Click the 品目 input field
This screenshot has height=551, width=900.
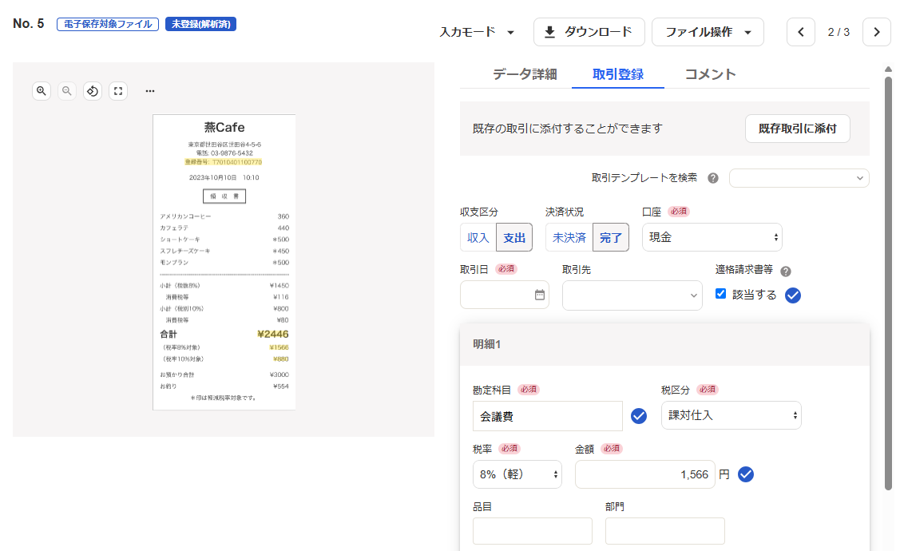point(533,531)
